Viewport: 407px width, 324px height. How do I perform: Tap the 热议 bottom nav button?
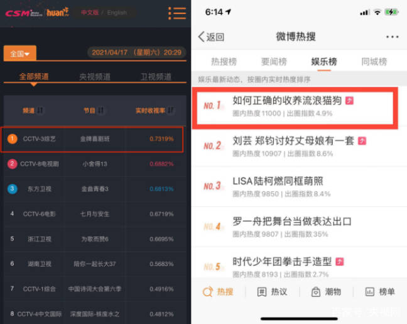272,292
